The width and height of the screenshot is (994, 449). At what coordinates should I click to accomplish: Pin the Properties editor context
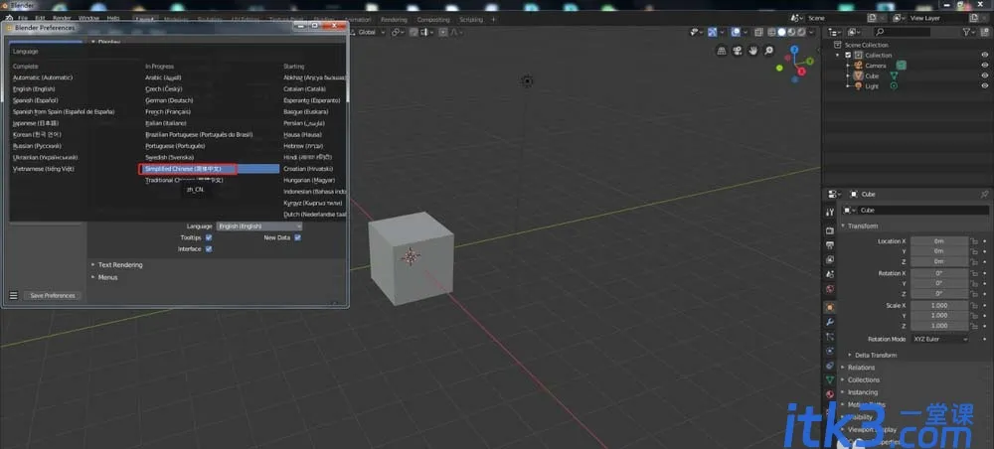pyautogui.click(x=984, y=195)
